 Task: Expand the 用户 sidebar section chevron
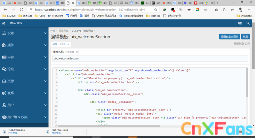tap(45, 105)
